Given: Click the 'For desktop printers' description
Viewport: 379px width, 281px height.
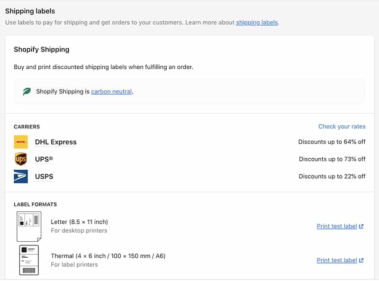Looking at the screenshot, I should (x=79, y=230).
